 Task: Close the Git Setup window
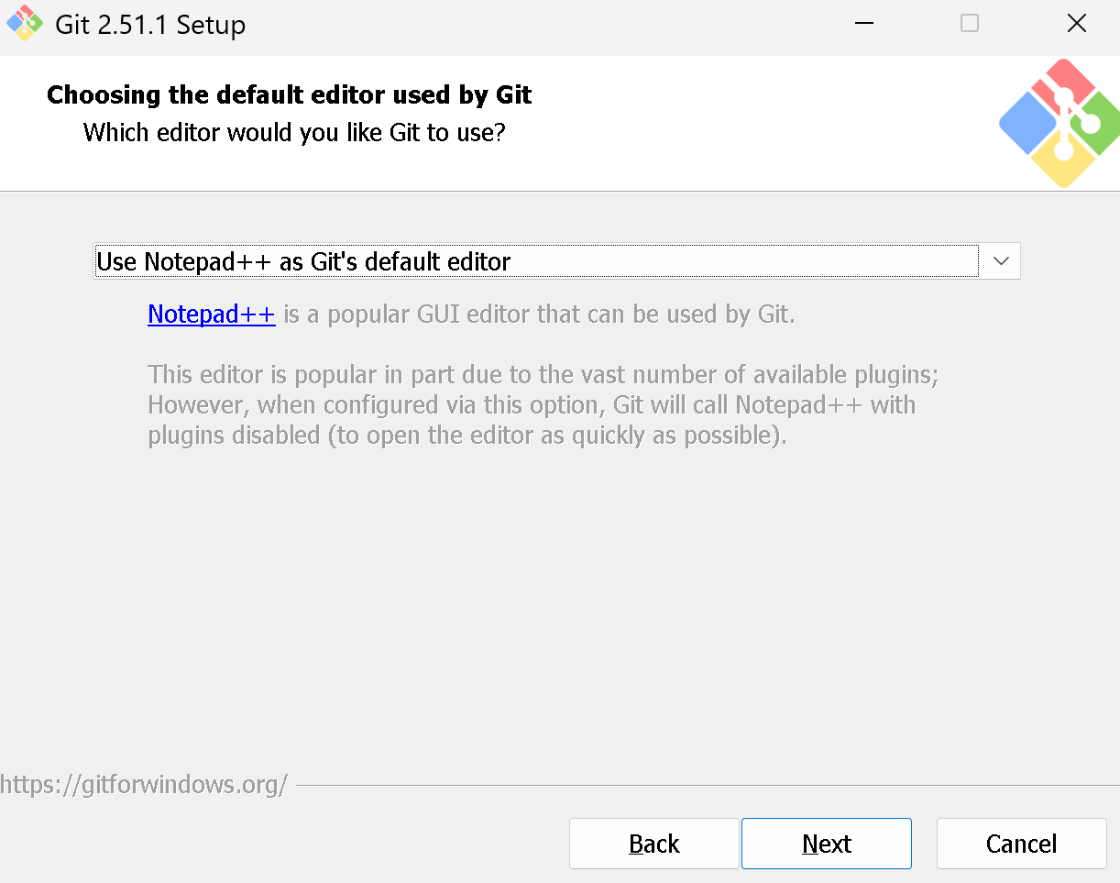[1077, 24]
